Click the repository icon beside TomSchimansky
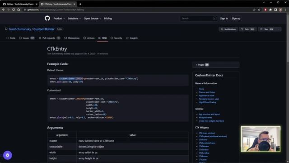 (6, 29)
